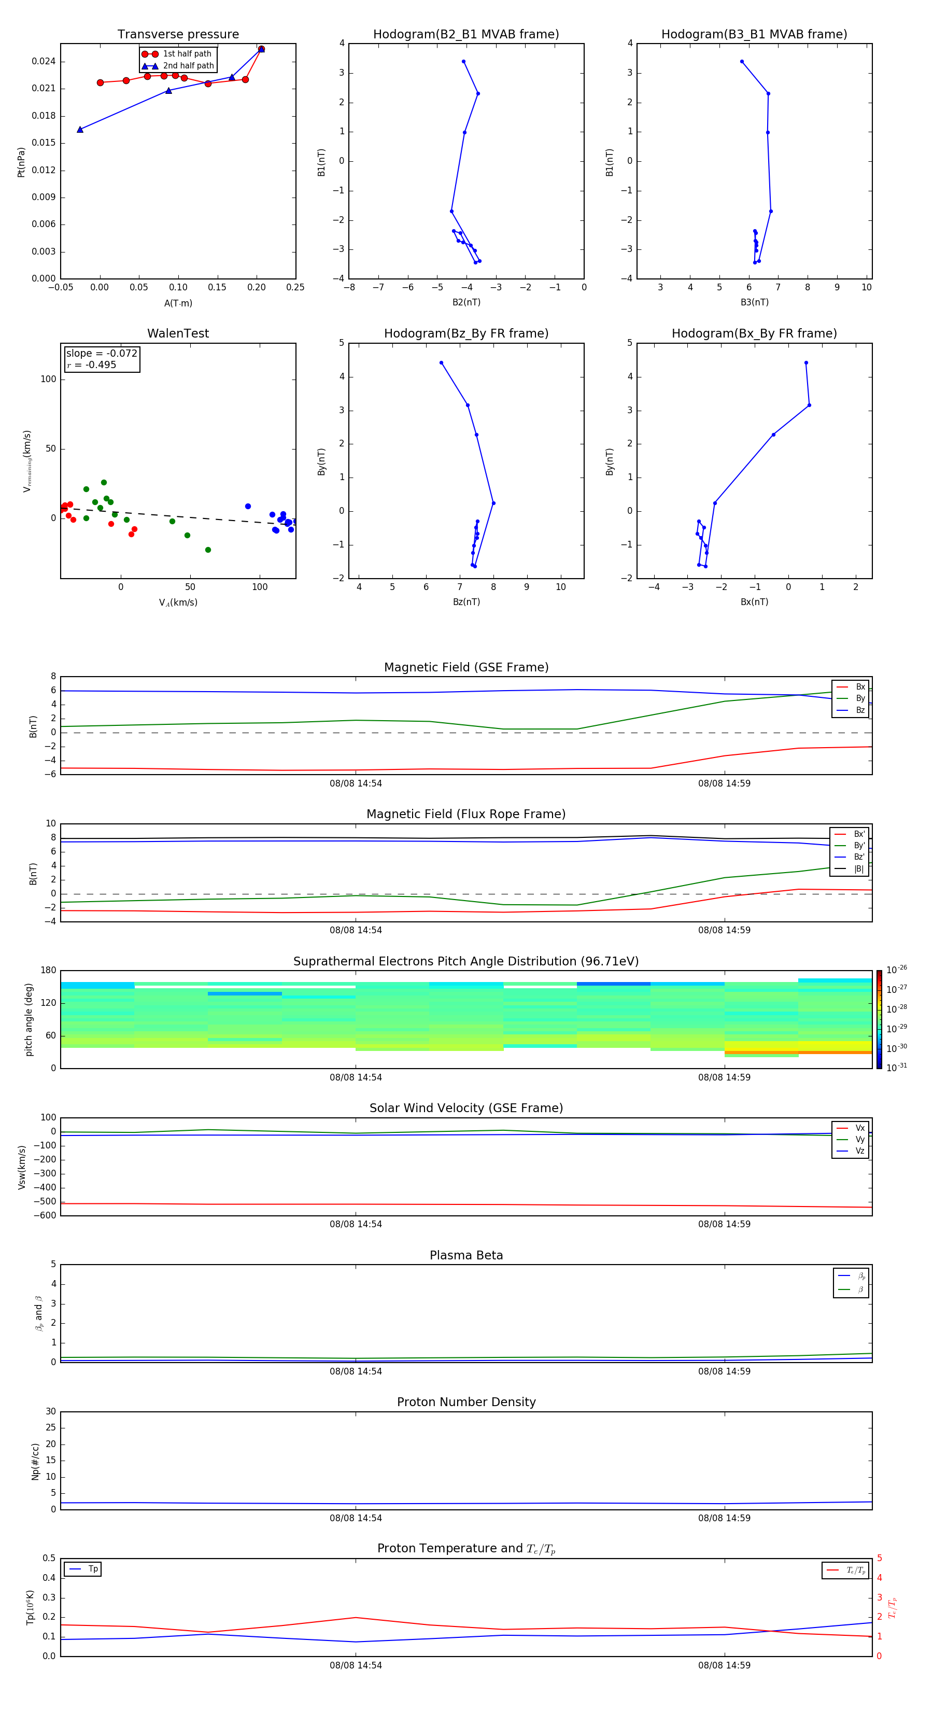This screenshot has width=933, height=1711.
Task: Click the 'Te/Tp' legend in temperature plot
Action: point(845,1570)
